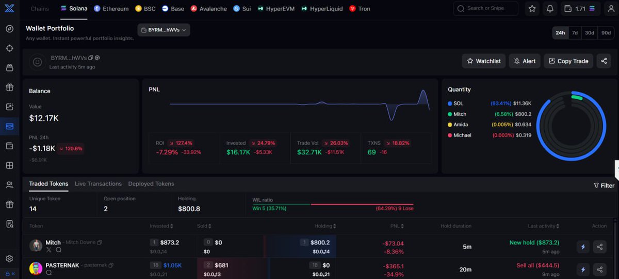
Task: Copy the Mitch Downe token address
Action: 100,242
